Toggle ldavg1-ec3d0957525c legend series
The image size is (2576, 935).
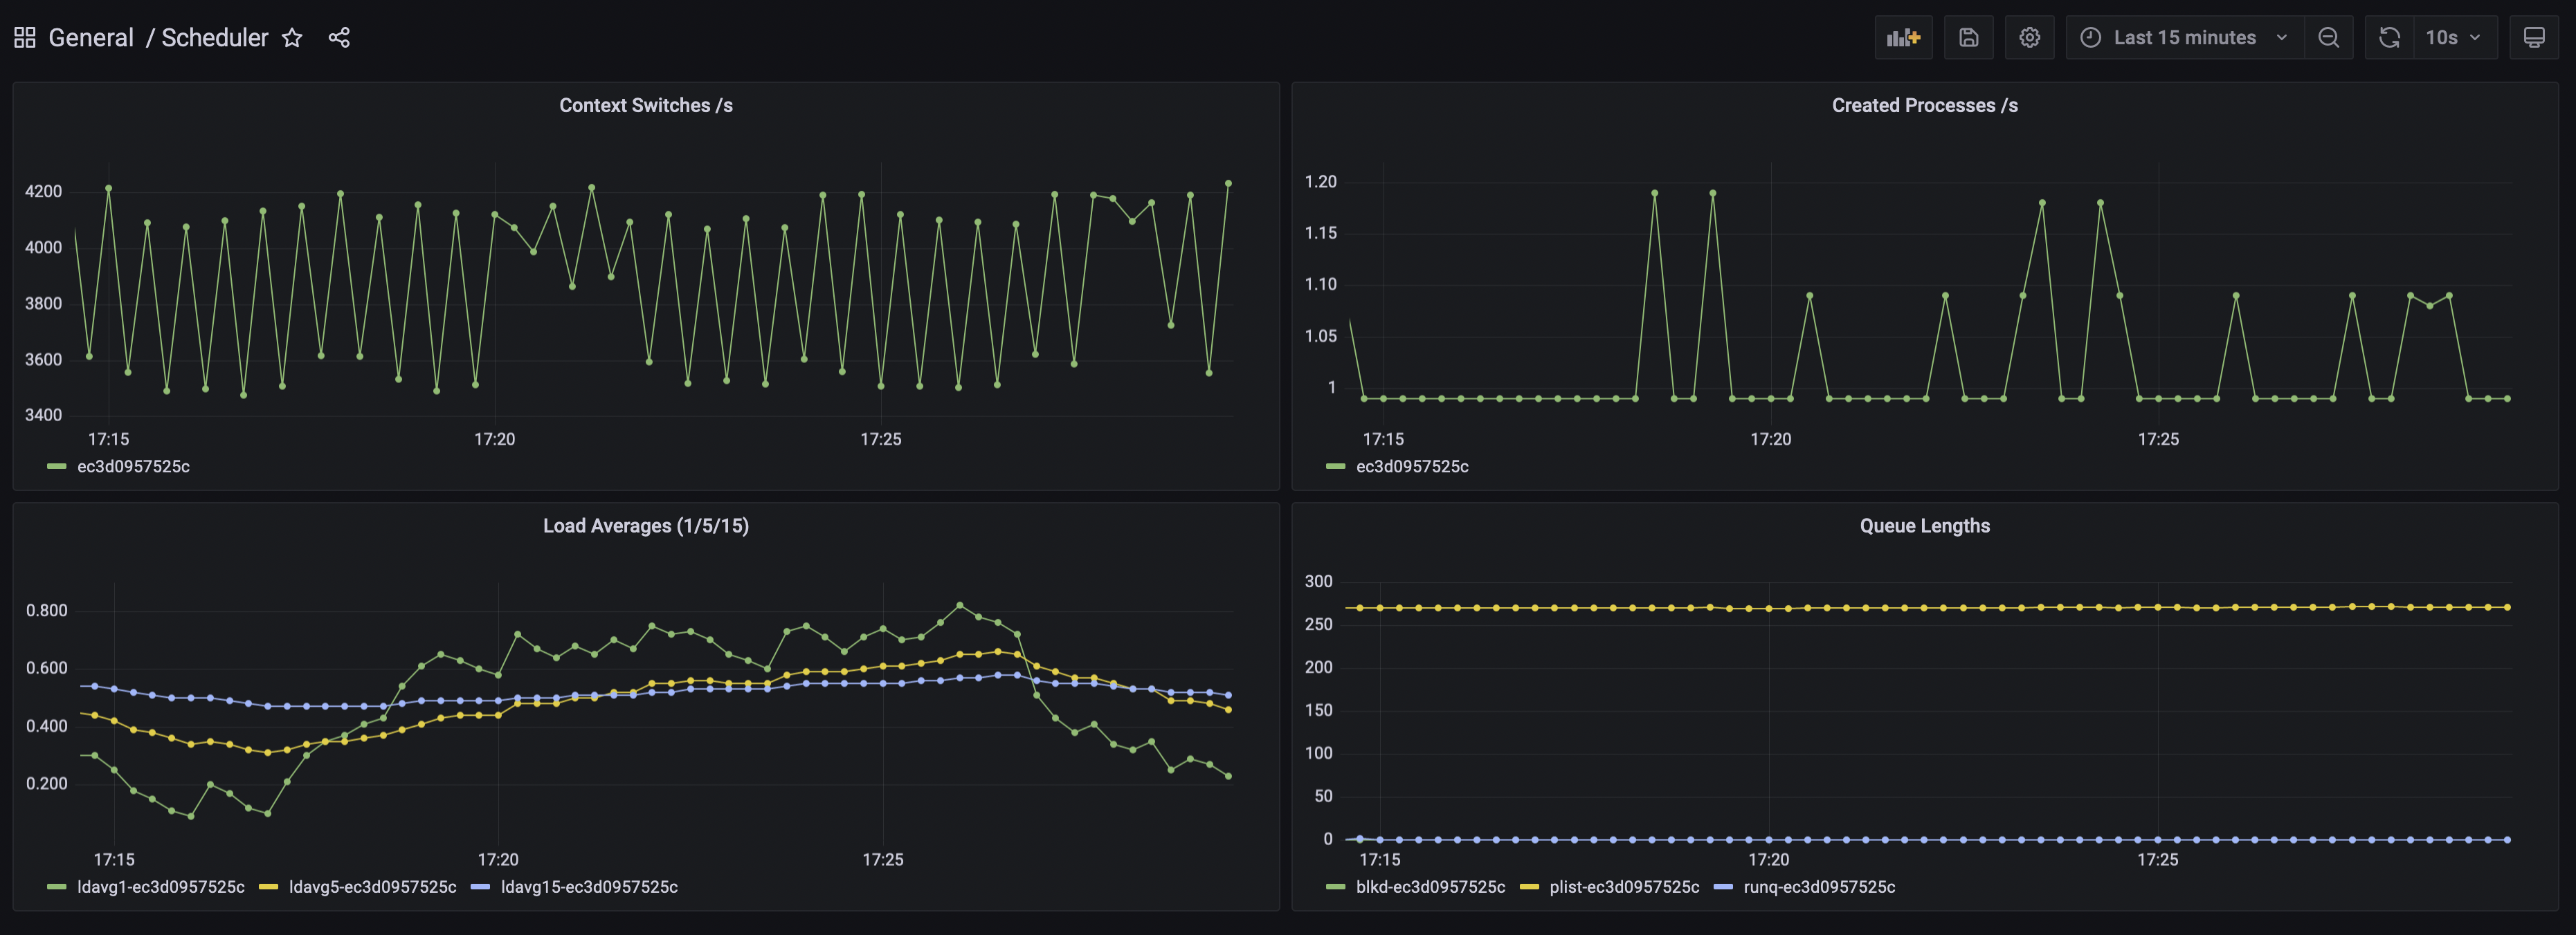point(161,887)
